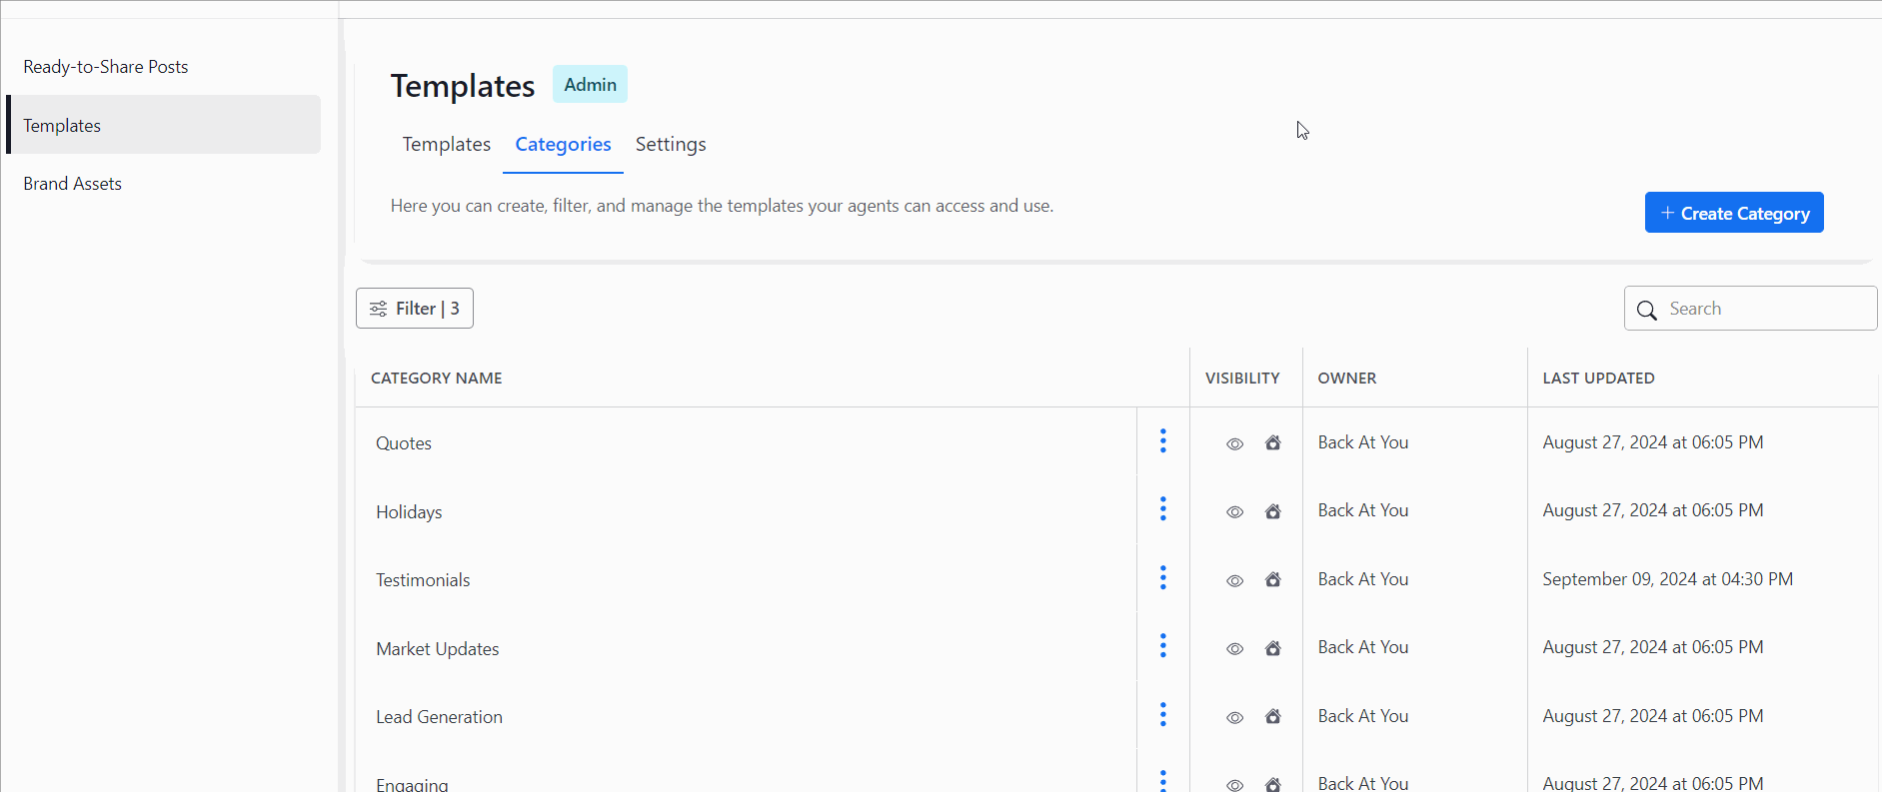
Task: Click Last Updated date in the Holidays row
Action: pyautogui.click(x=1652, y=510)
